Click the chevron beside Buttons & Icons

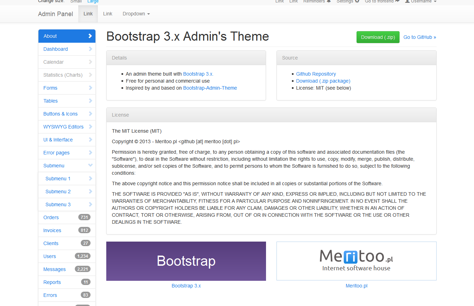(x=90, y=114)
